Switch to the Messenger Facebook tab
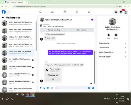 [16, 2]
